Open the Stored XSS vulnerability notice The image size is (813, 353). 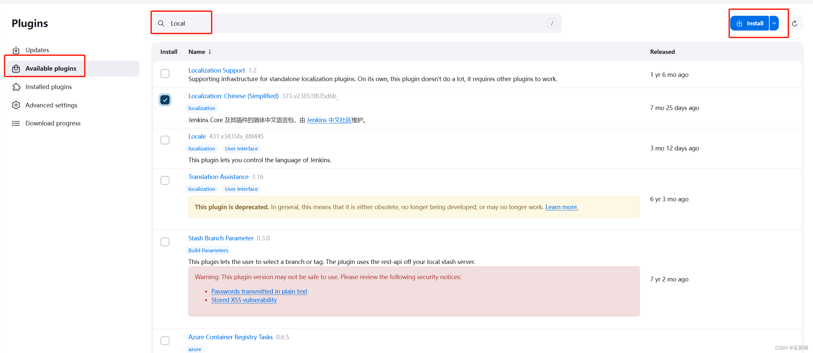point(244,299)
